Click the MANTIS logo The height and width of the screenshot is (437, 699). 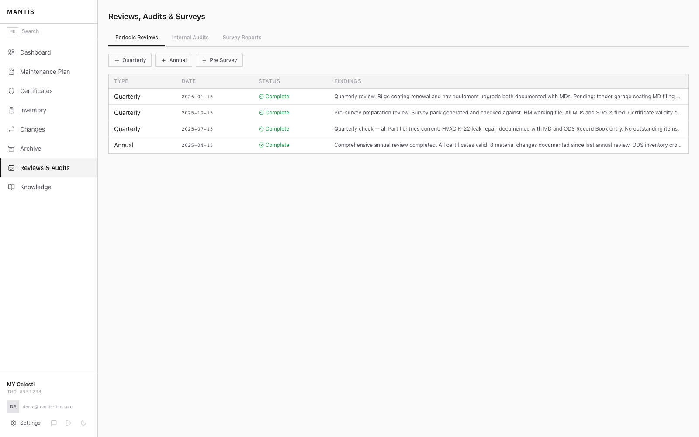[x=21, y=12]
